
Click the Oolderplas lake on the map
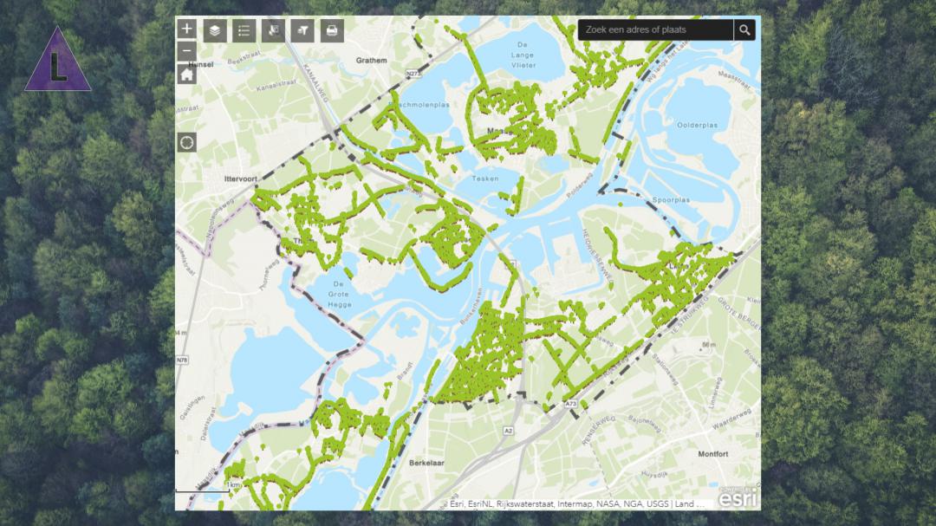tap(697, 126)
